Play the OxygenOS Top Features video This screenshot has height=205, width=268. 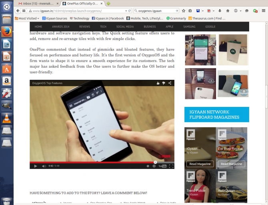pos(35,166)
